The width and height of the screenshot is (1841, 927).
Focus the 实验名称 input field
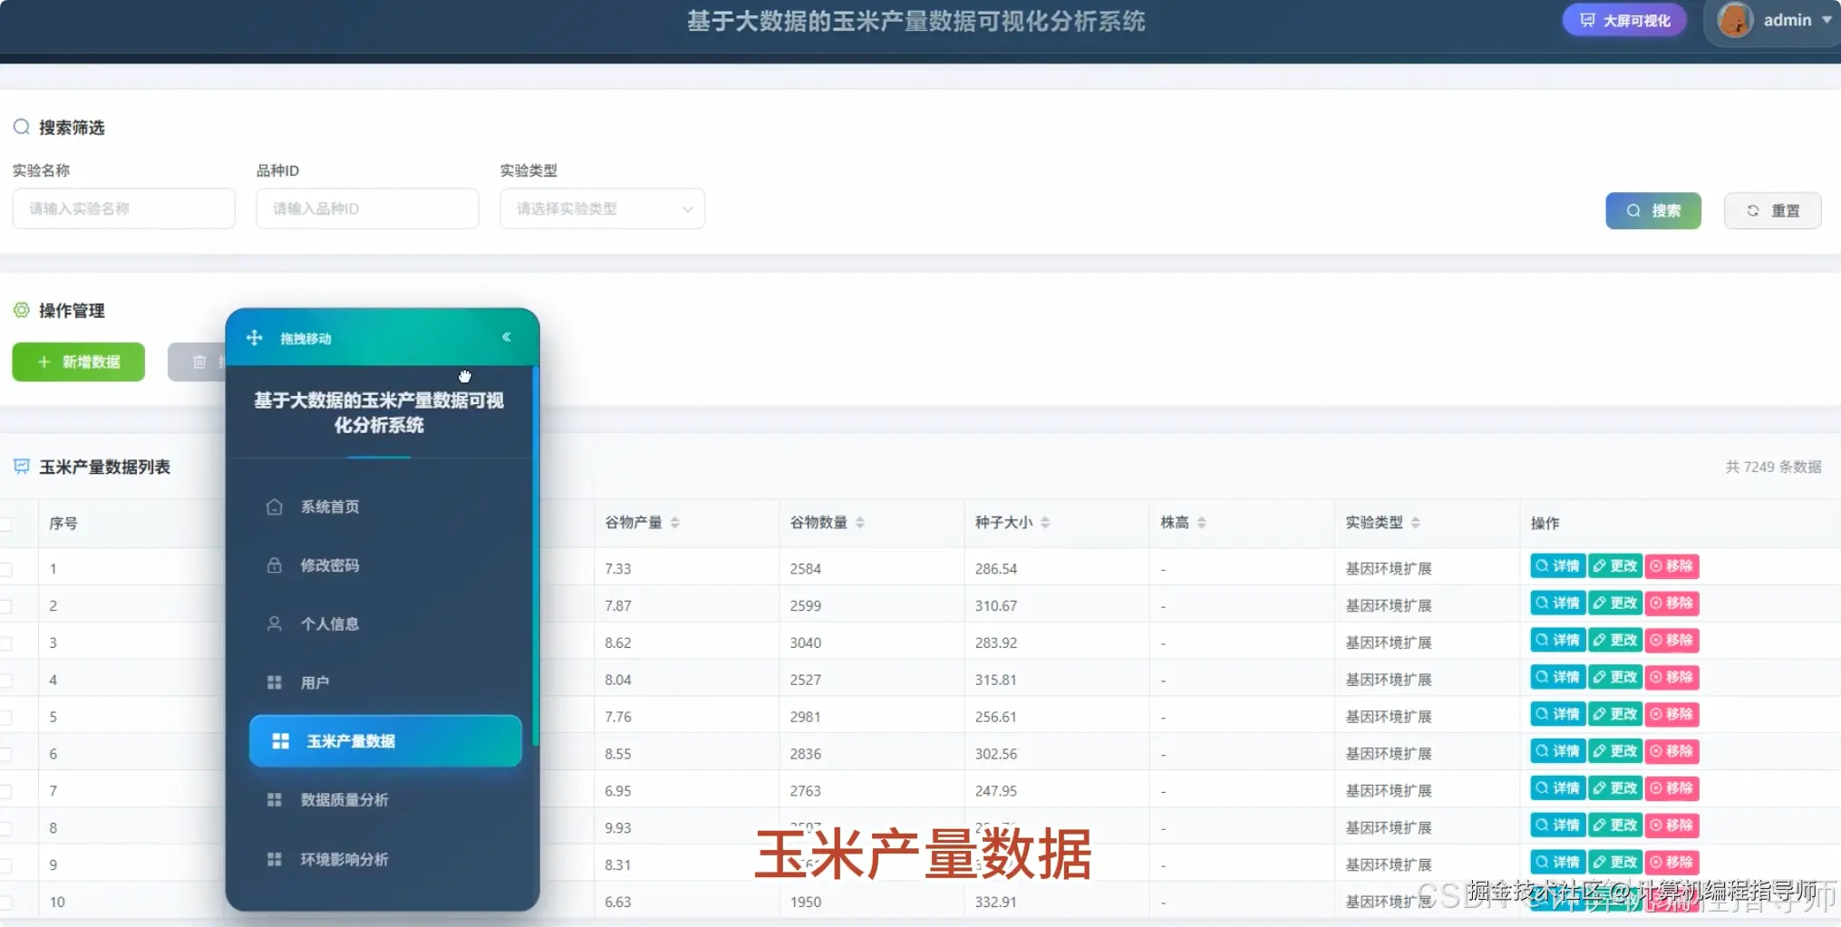click(x=124, y=209)
